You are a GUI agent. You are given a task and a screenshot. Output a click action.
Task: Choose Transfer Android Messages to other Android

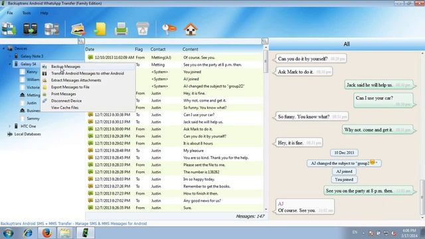[88, 73]
